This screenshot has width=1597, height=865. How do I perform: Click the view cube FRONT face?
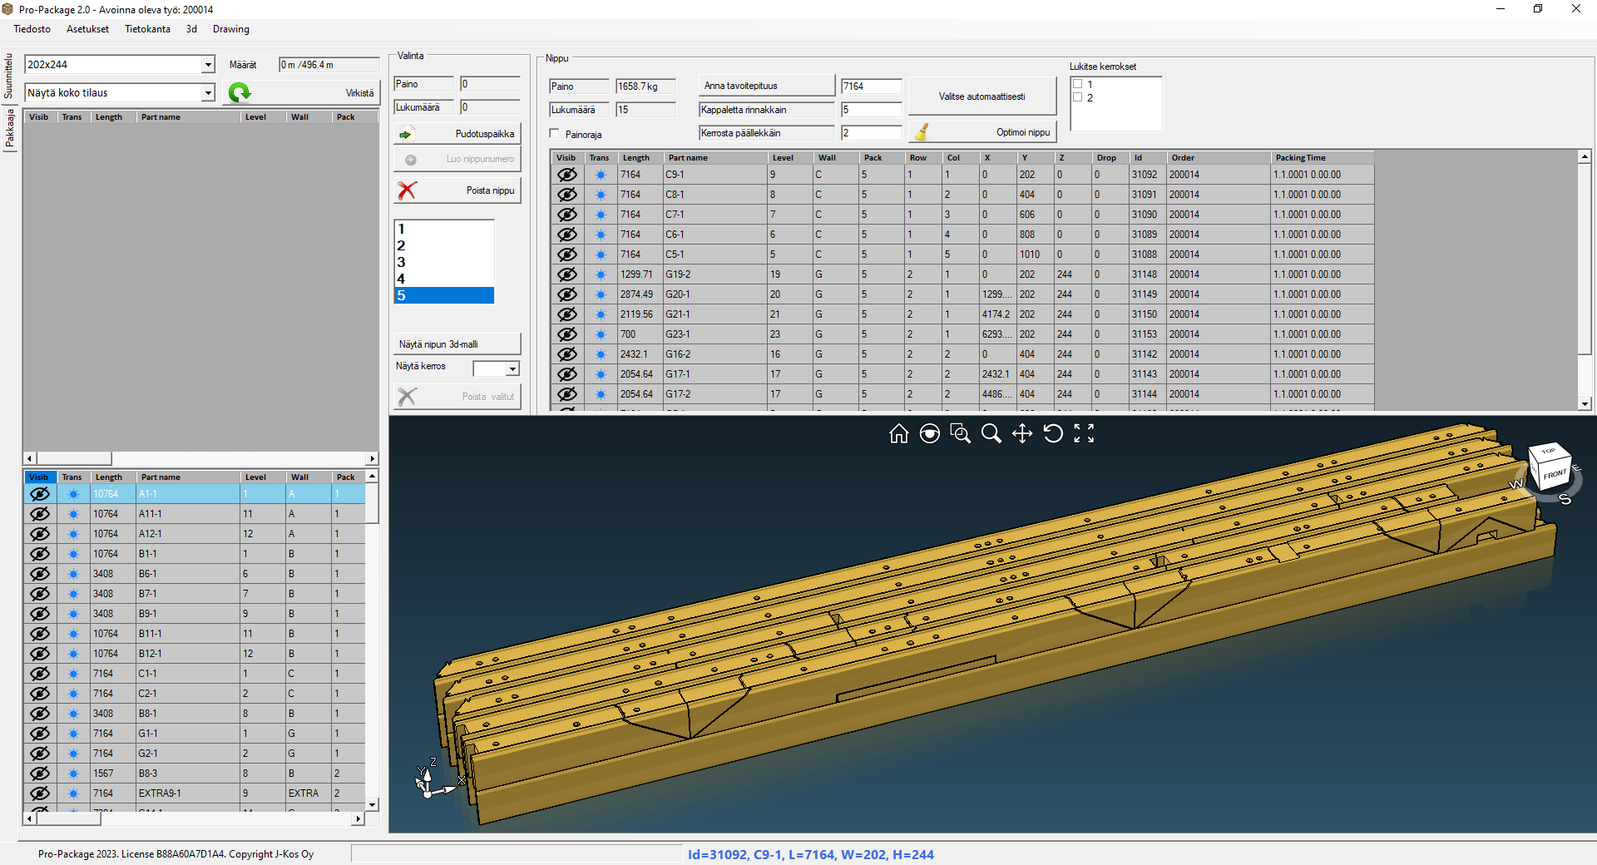[1554, 475]
